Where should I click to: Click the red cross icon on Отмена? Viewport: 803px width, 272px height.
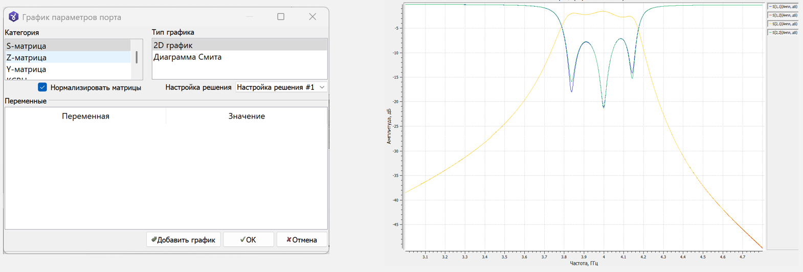point(288,240)
